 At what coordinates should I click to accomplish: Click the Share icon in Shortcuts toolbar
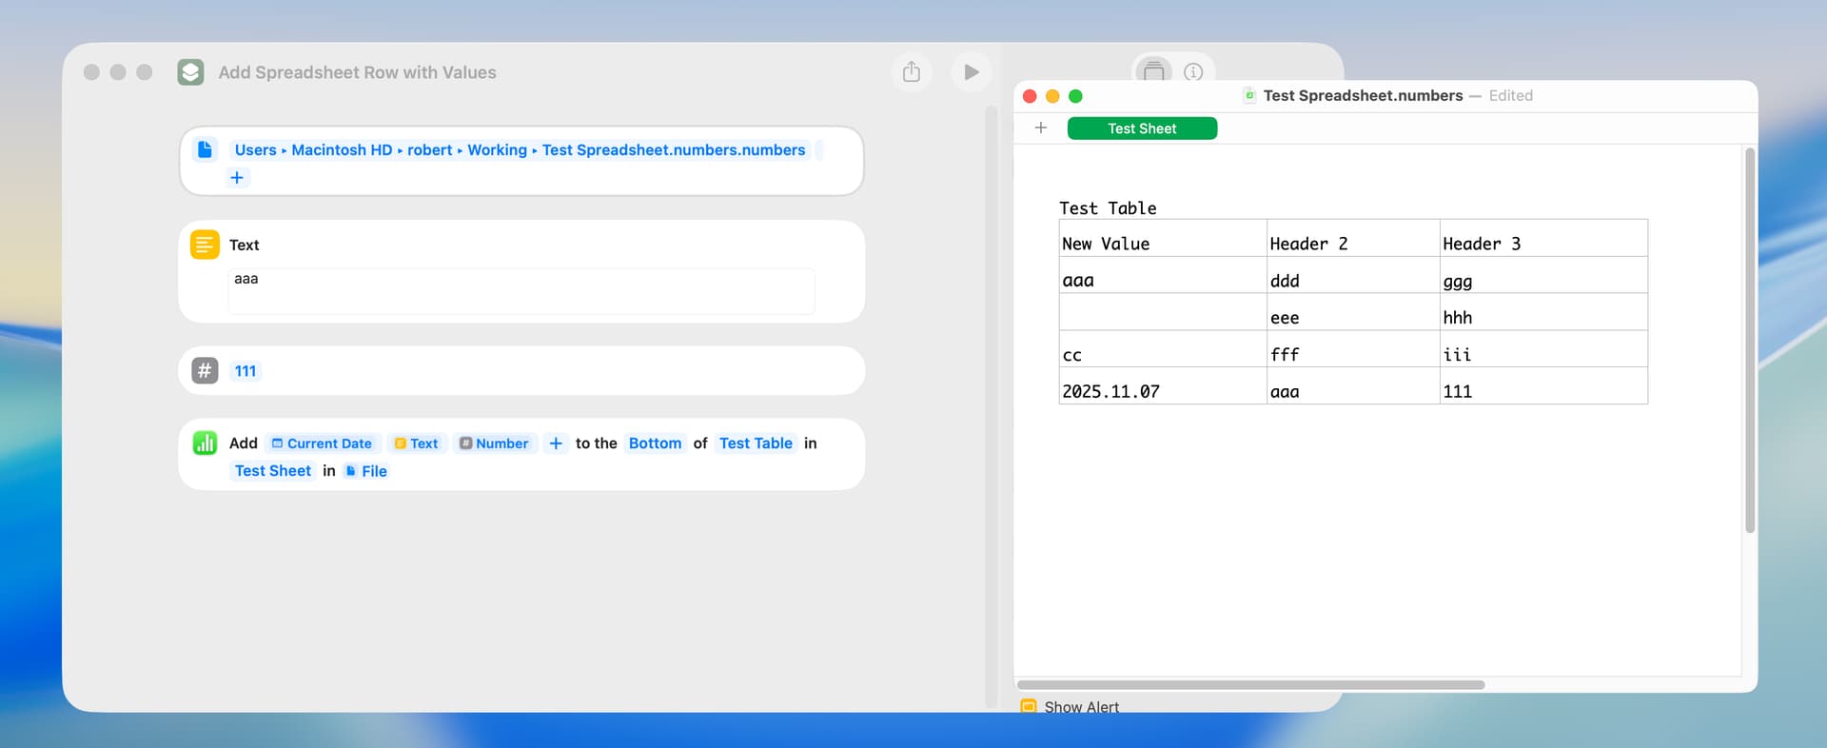911,72
